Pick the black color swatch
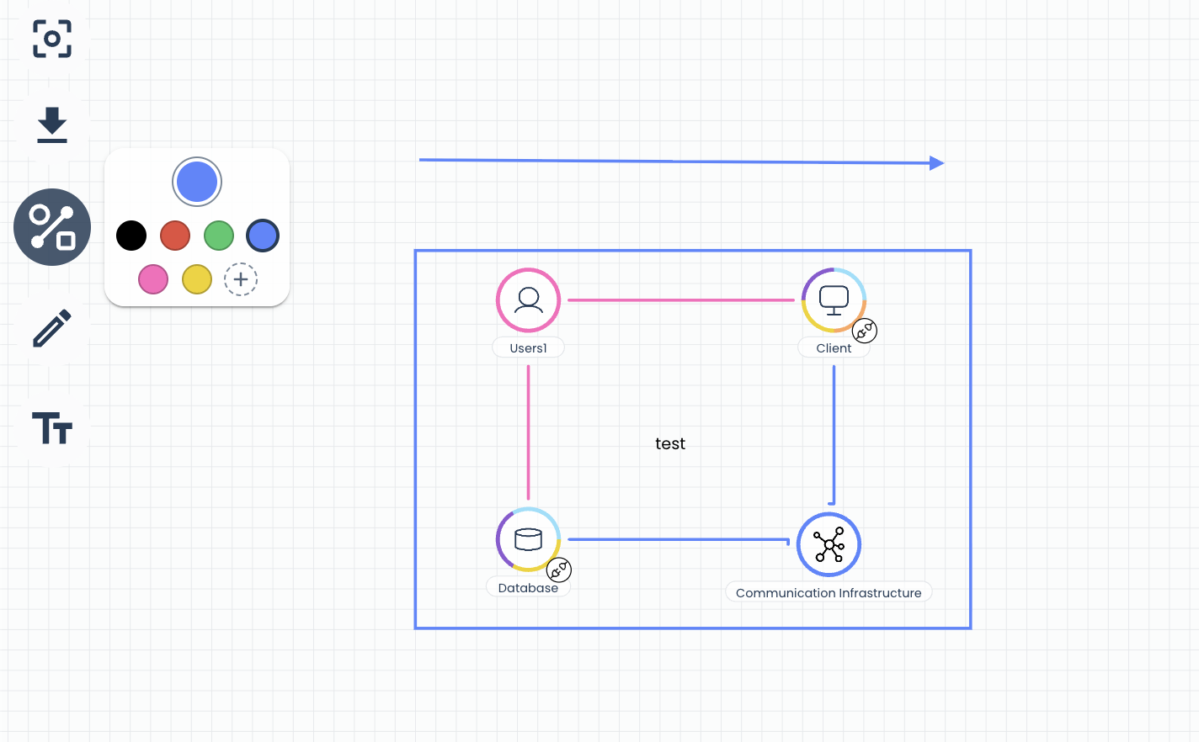Viewport: 1199px width, 742px height. pos(131,236)
